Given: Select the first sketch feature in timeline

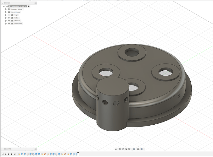Looking at the screenshot, I should (19, 154).
